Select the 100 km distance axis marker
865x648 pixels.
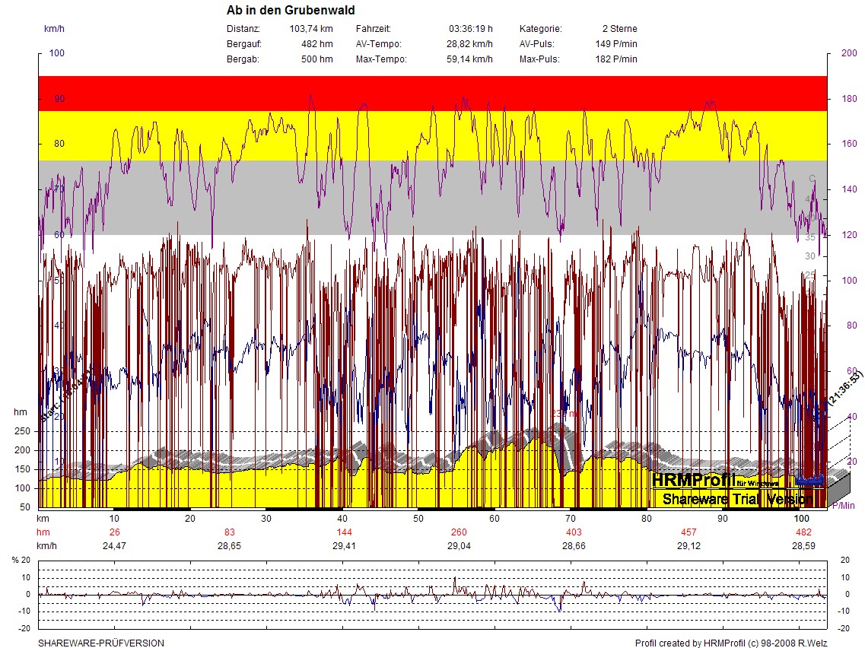click(x=801, y=518)
